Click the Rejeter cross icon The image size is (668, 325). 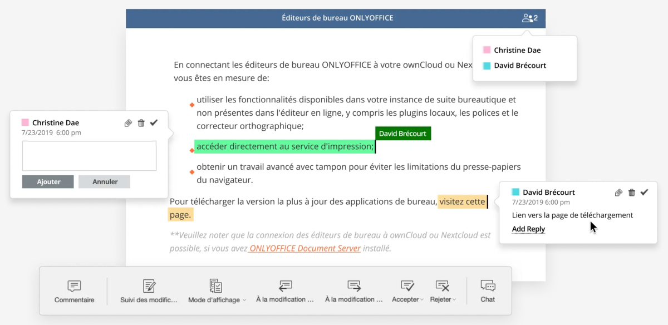[443, 286]
